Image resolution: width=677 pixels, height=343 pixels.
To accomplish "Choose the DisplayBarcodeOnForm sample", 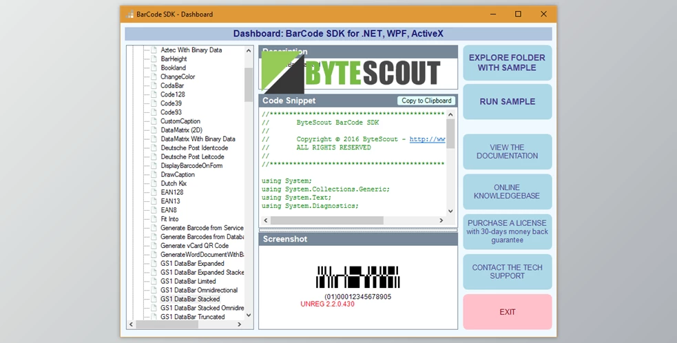I will 191,165.
